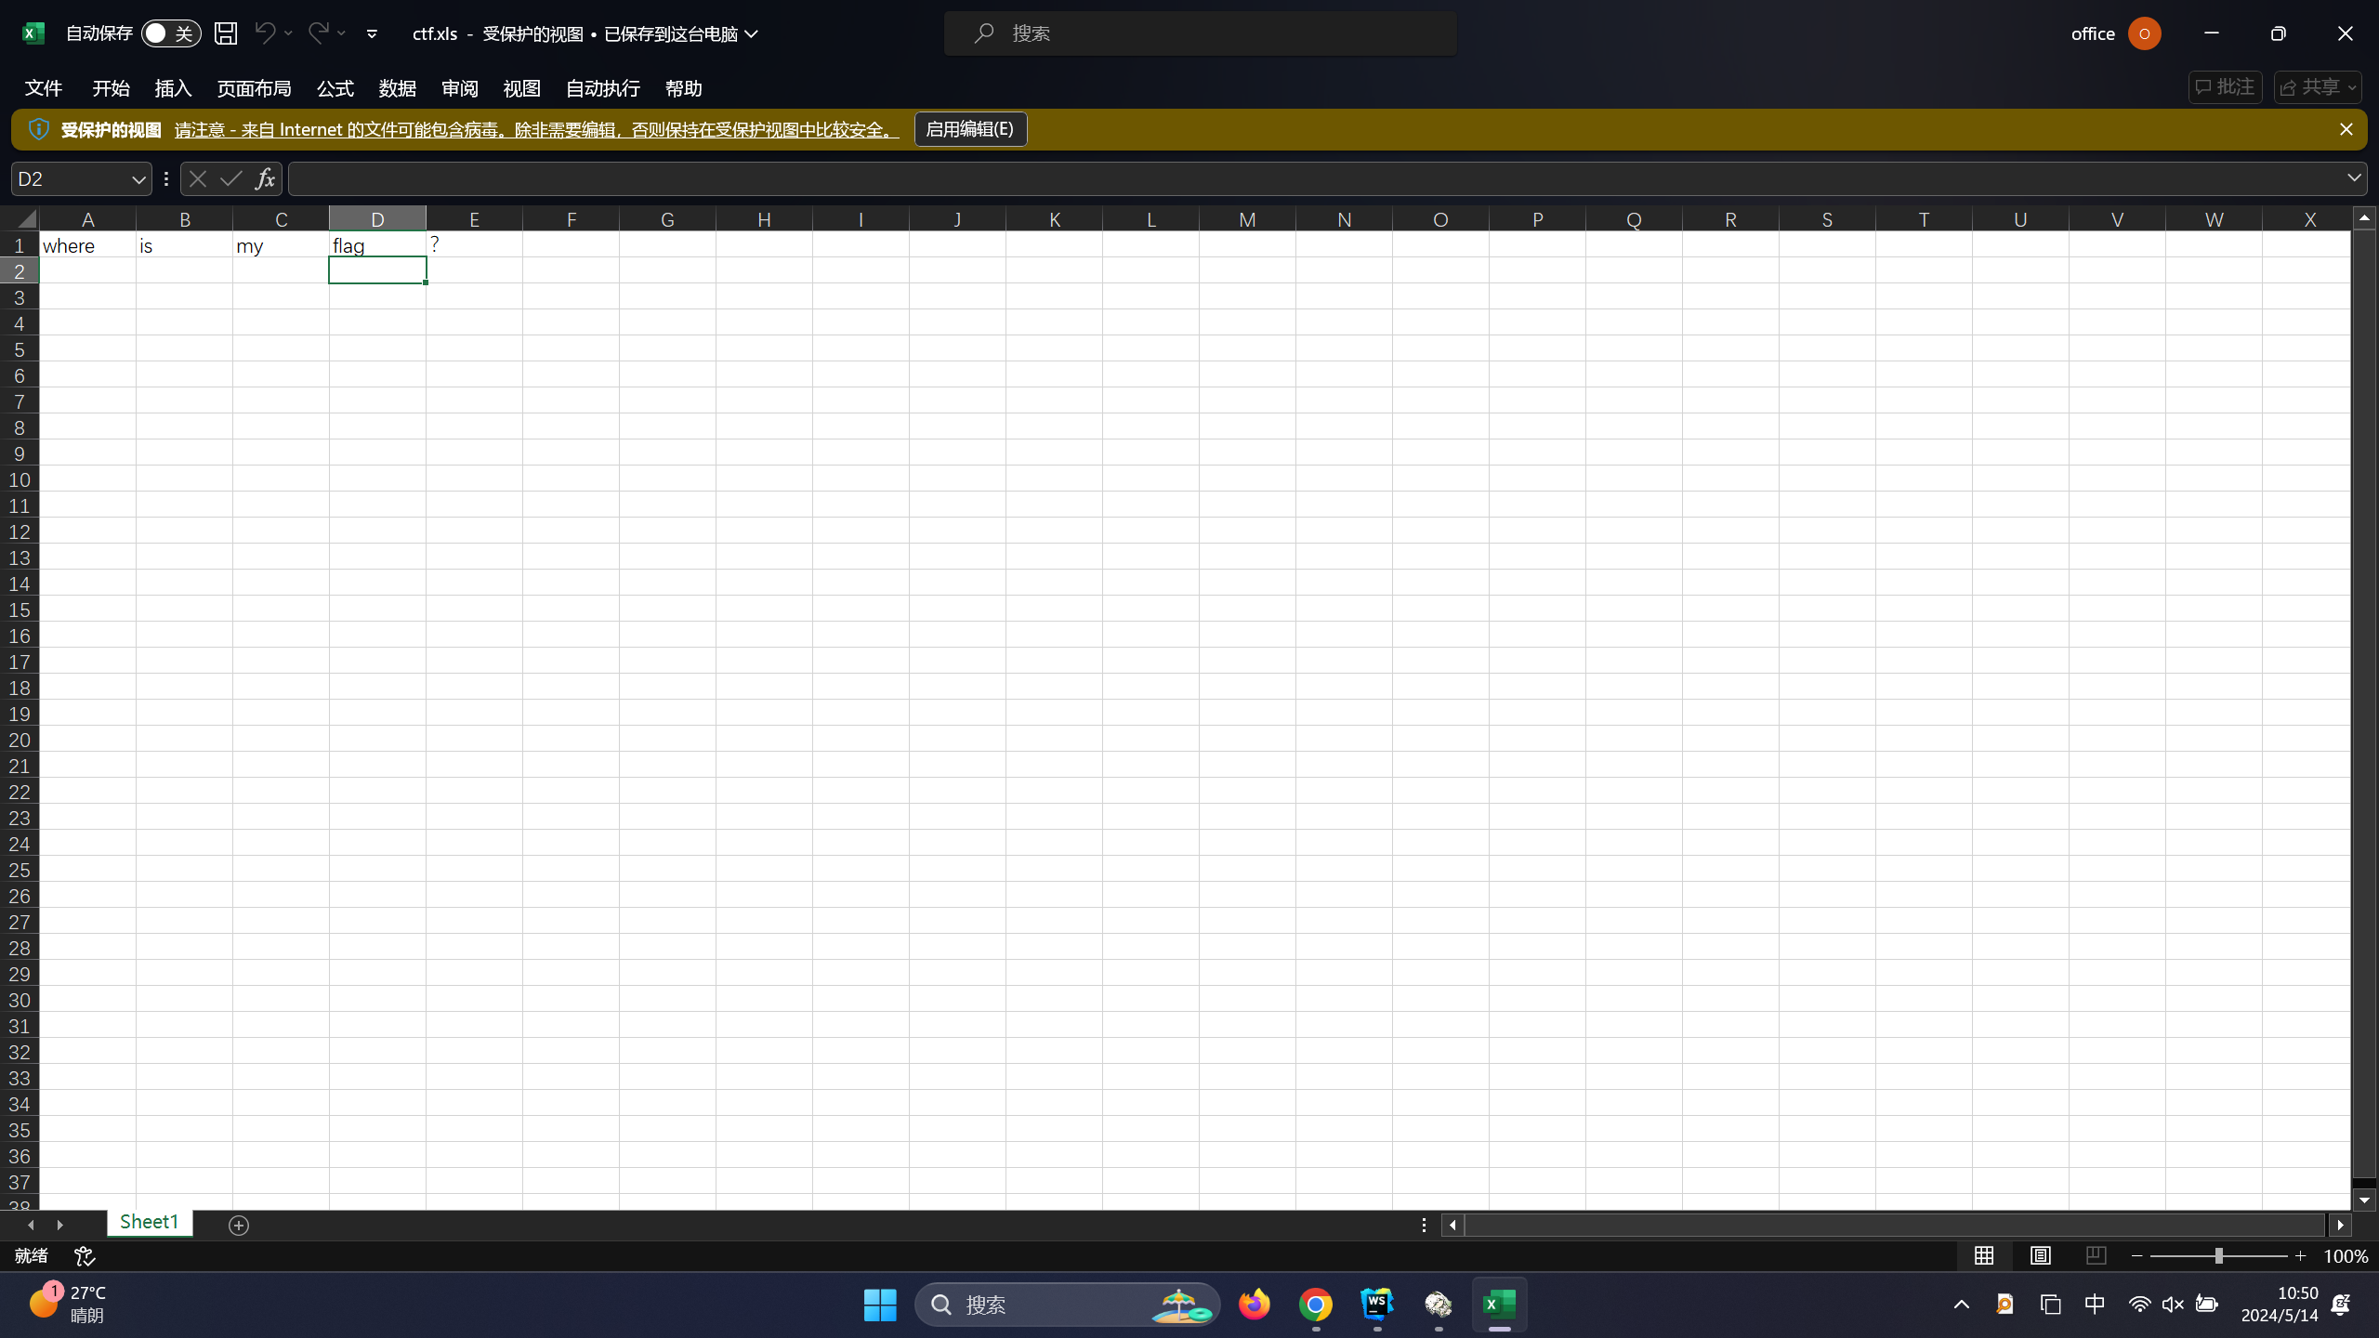This screenshot has width=2379, height=1338.
Task: Add a new sheet with plus icon
Action: (x=239, y=1226)
